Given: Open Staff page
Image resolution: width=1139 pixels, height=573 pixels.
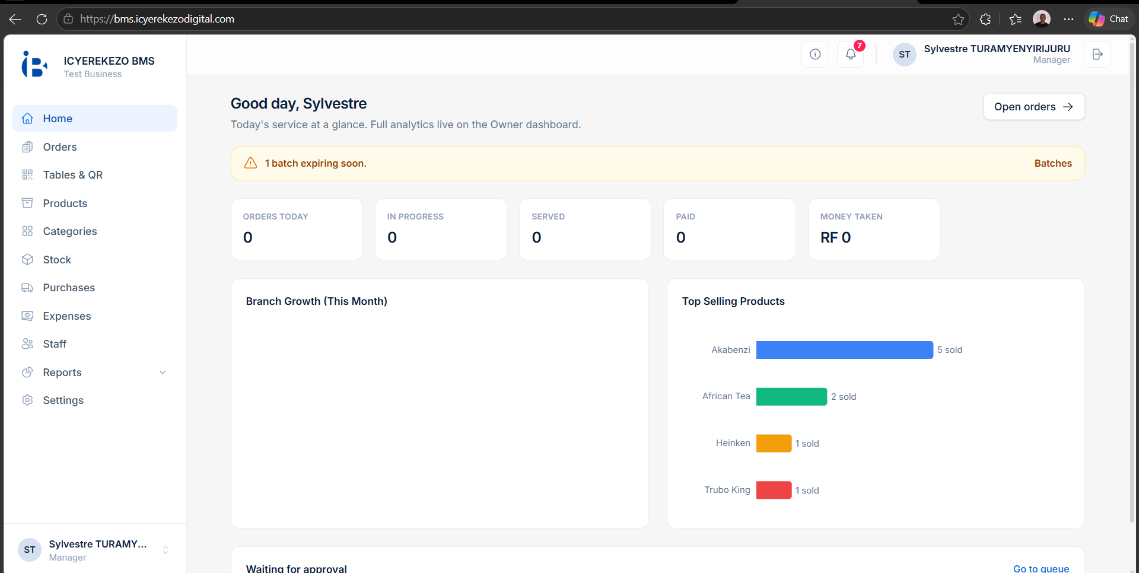Looking at the screenshot, I should (94, 344).
